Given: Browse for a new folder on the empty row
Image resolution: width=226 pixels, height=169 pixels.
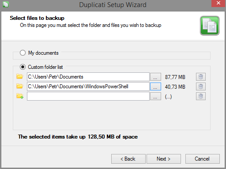Looking at the screenshot, I should click(x=155, y=96).
